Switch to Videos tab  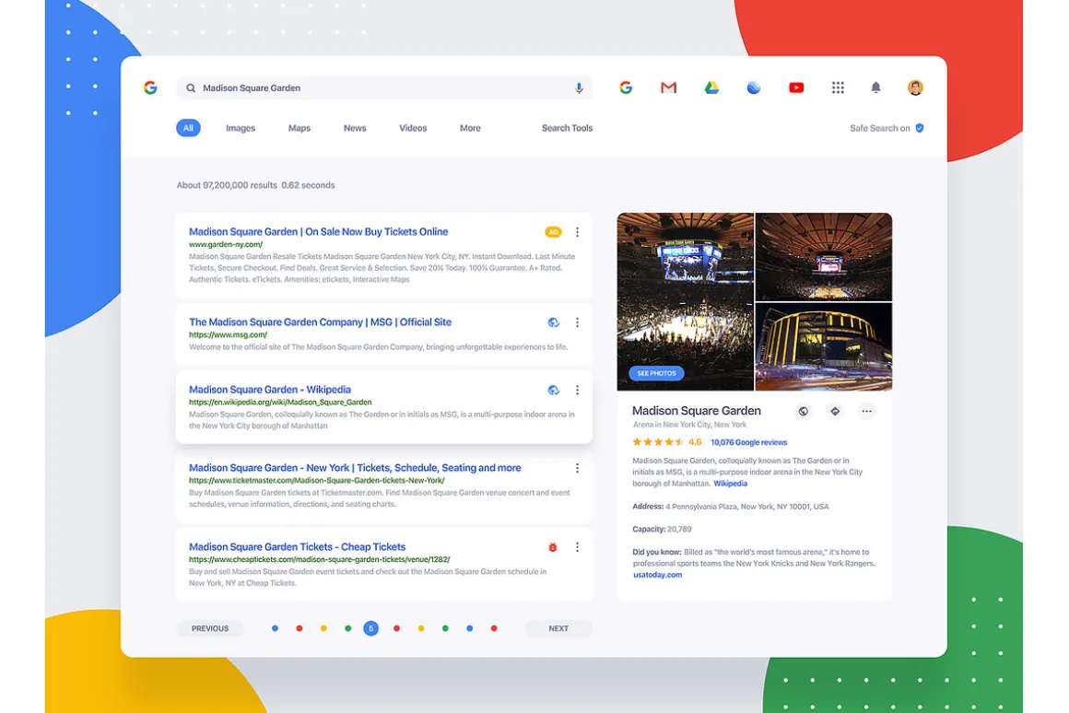(x=413, y=128)
